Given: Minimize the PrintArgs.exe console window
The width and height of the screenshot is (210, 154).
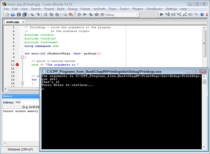Looking at the screenshot, I should coord(189,72).
